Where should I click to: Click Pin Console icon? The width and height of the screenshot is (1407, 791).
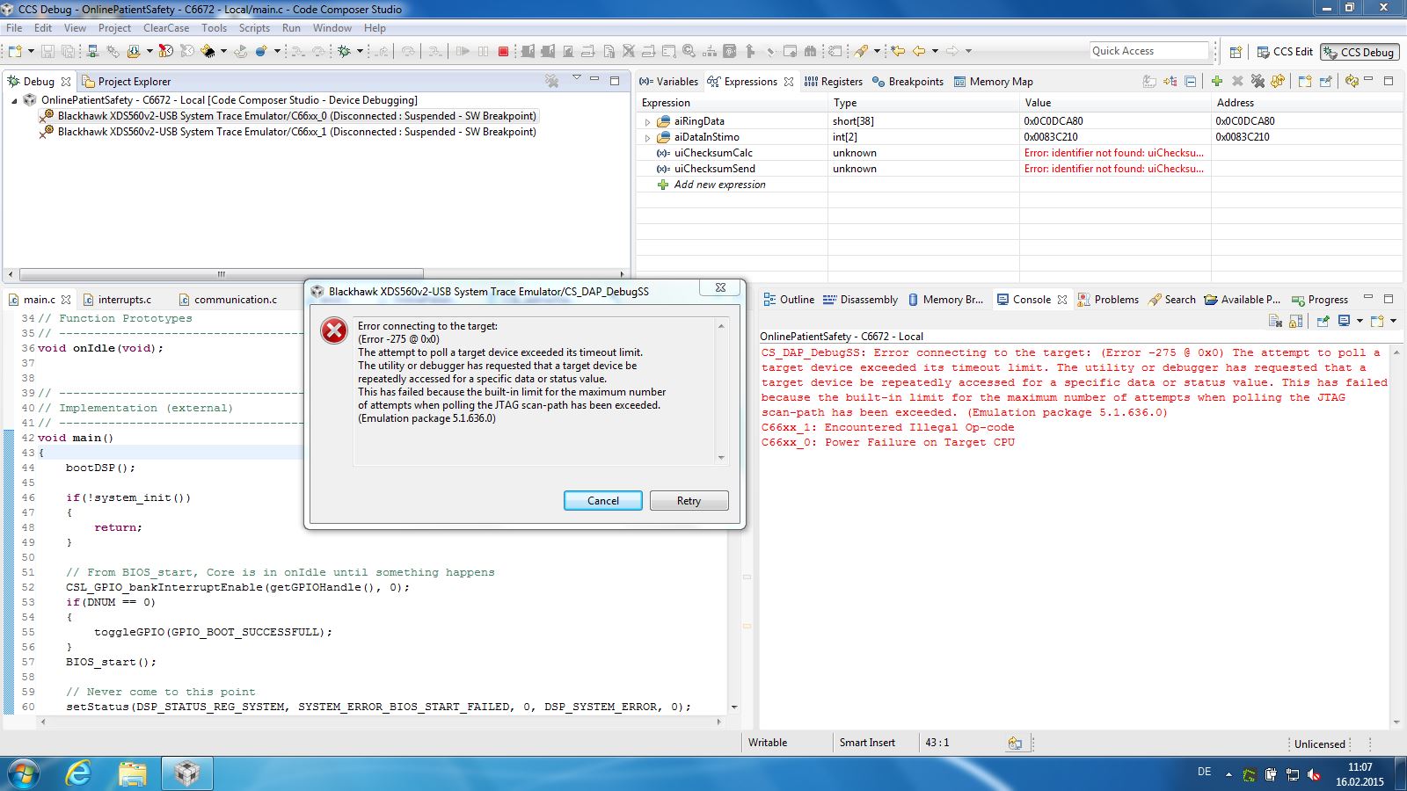click(1323, 321)
